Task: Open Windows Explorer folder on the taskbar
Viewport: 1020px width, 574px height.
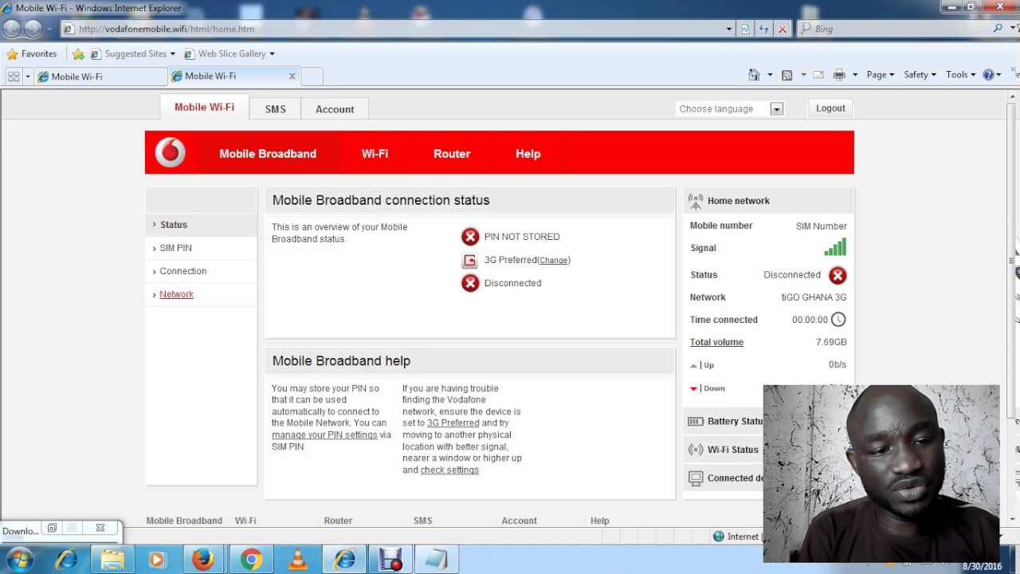Action: (112, 560)
